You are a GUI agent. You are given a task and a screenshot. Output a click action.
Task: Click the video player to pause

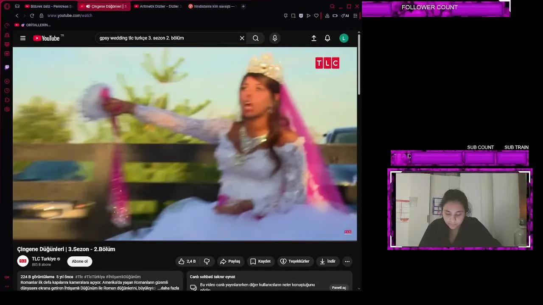[x=185, y=144]
